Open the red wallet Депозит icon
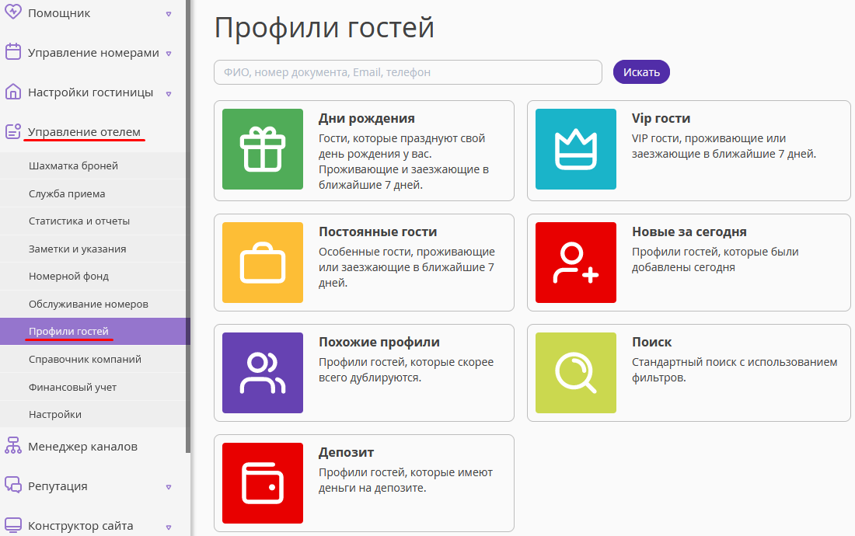The image size is (855, 536). click(x=262, y=483)
